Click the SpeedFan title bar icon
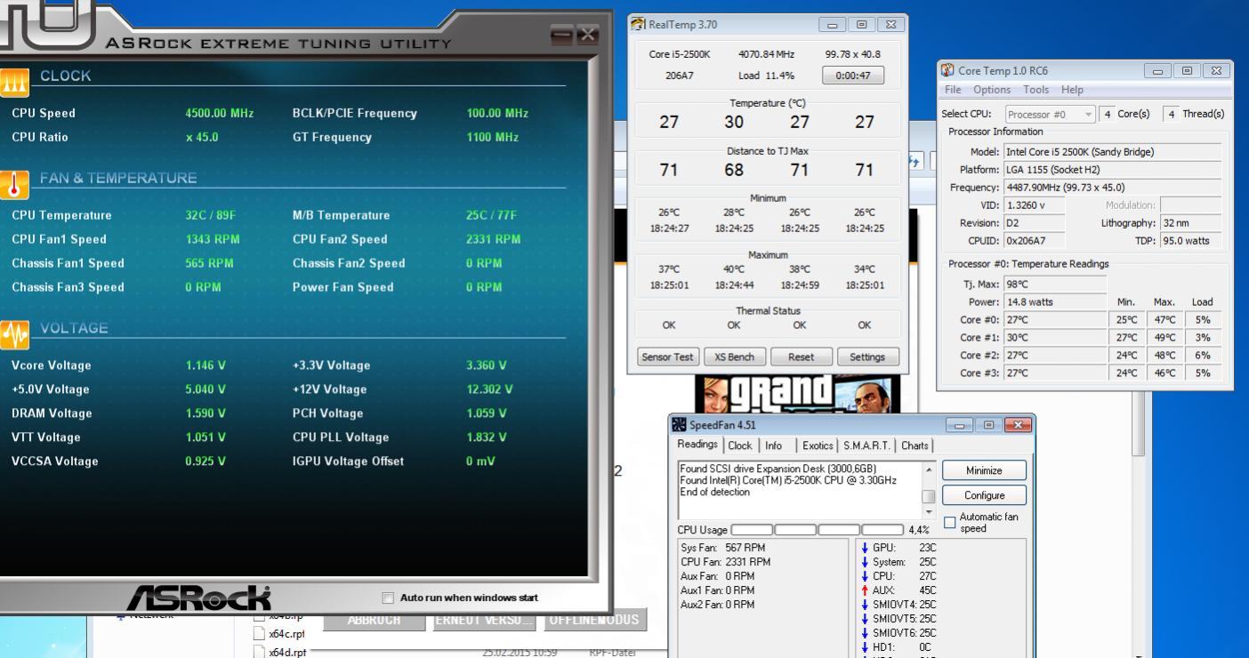This screenshot has height=658, width=1249. (681, 425)
